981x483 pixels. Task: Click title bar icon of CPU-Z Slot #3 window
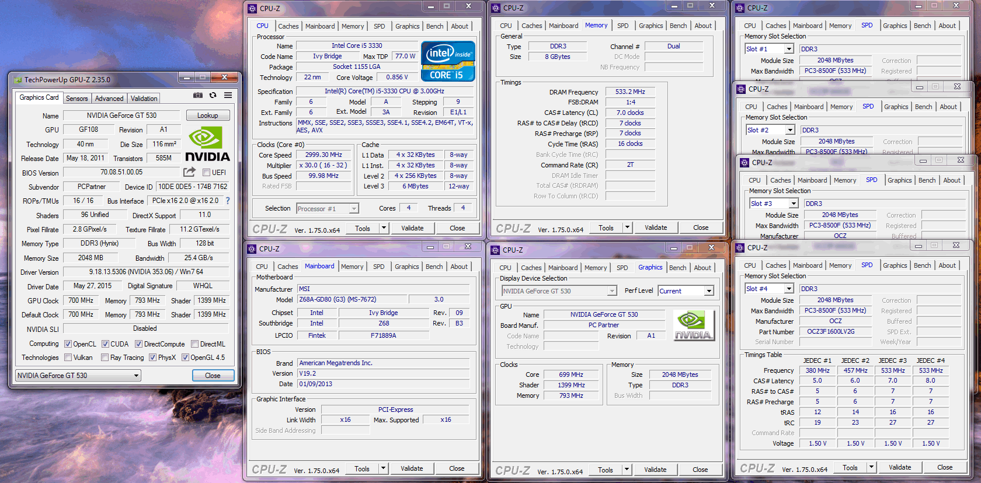pos(745,163)
